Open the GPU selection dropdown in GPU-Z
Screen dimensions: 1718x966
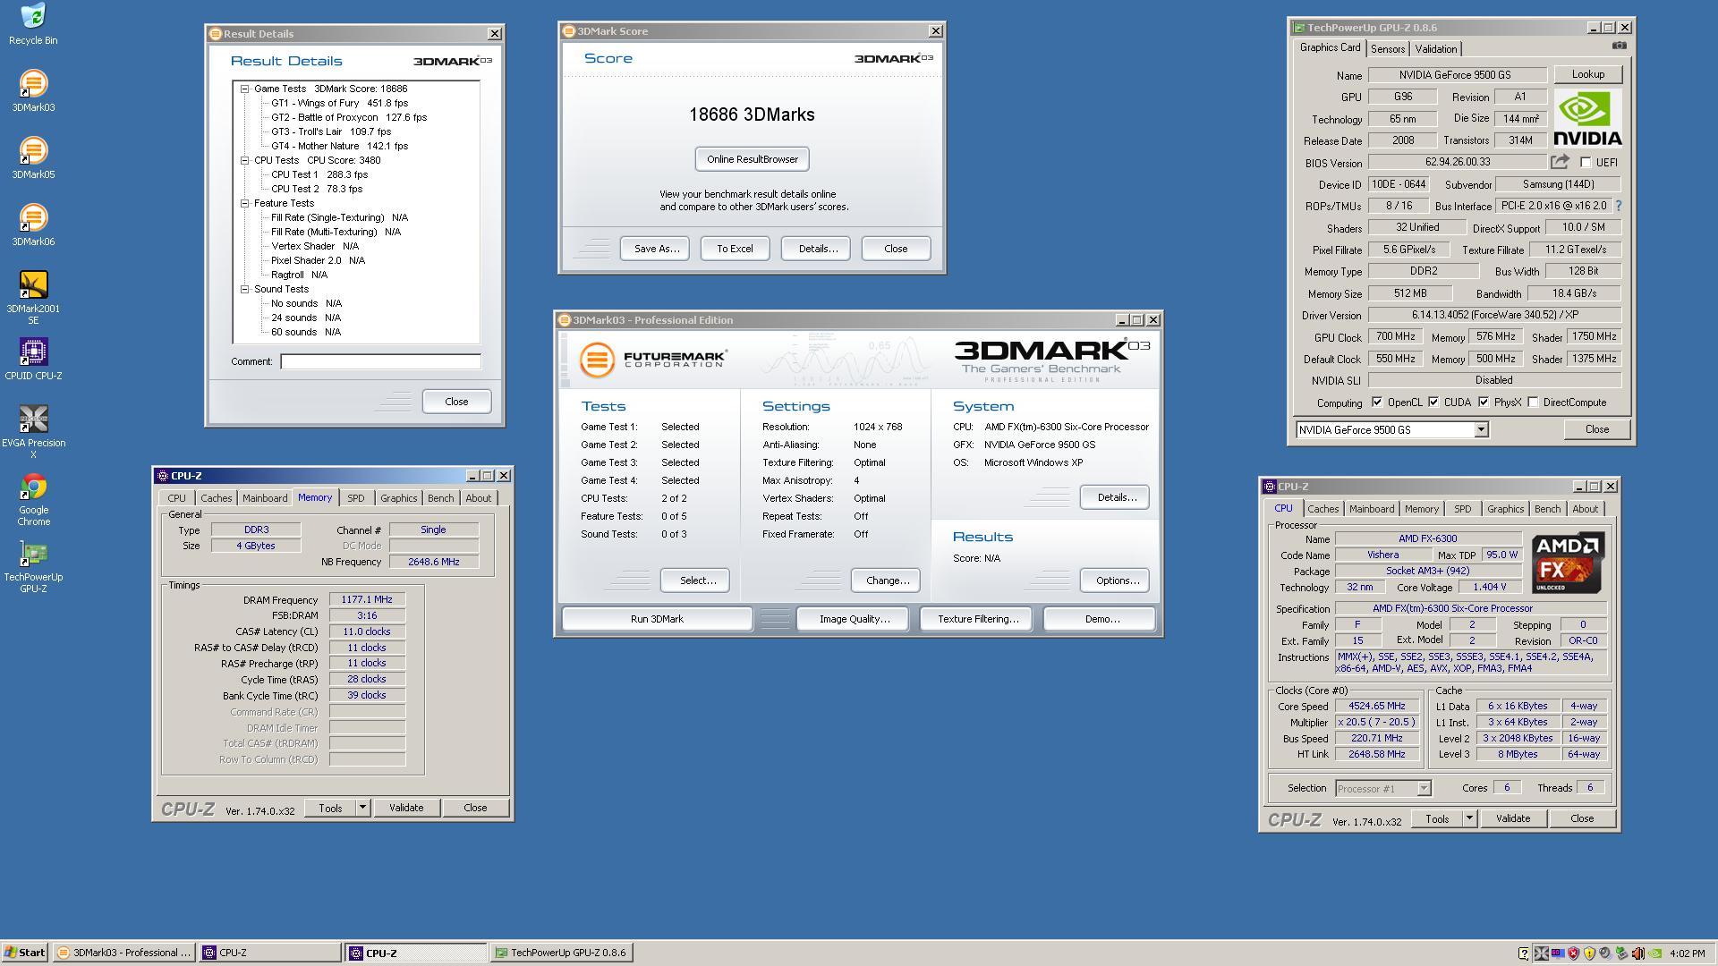[x=1481, y=430]
